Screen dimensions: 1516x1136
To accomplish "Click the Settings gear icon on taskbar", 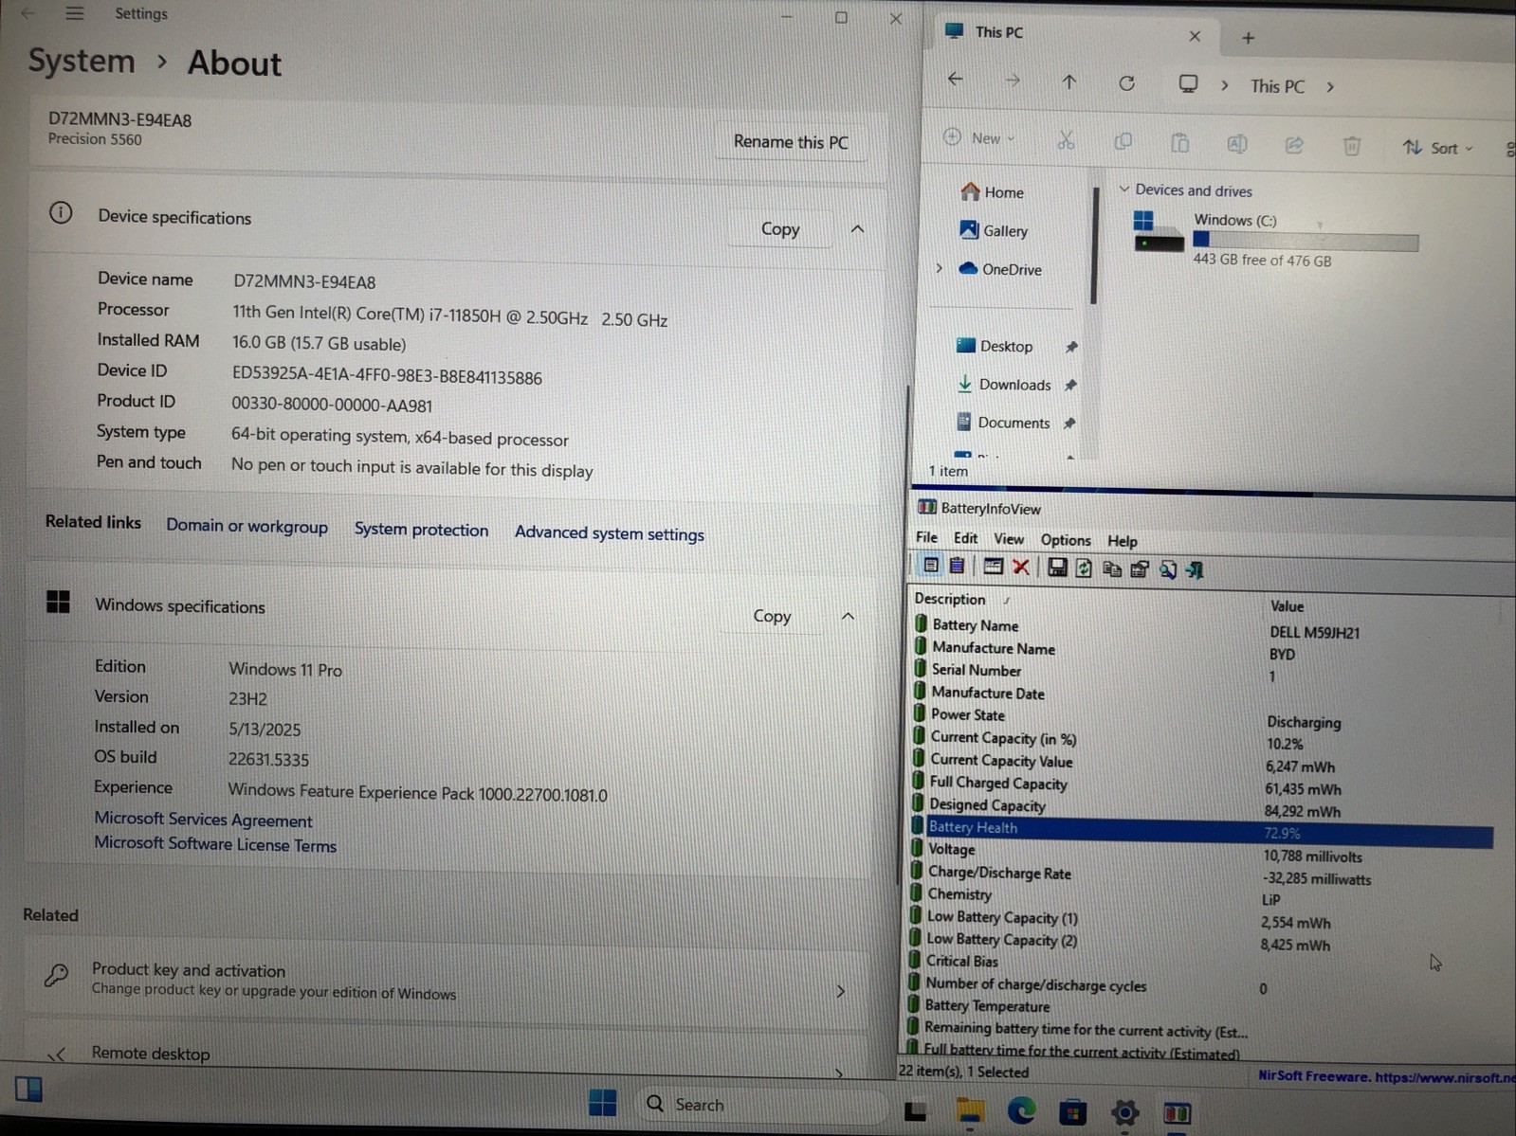I will click(1125, 1113).
